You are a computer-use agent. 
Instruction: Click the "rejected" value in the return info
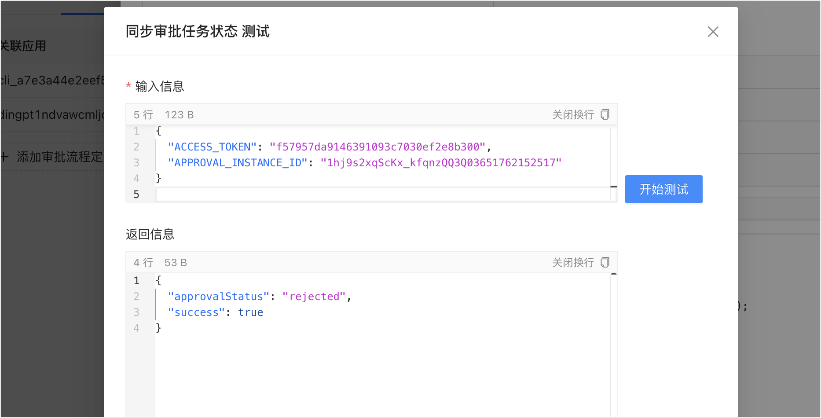pyautogui.click(x=314, y=297)
